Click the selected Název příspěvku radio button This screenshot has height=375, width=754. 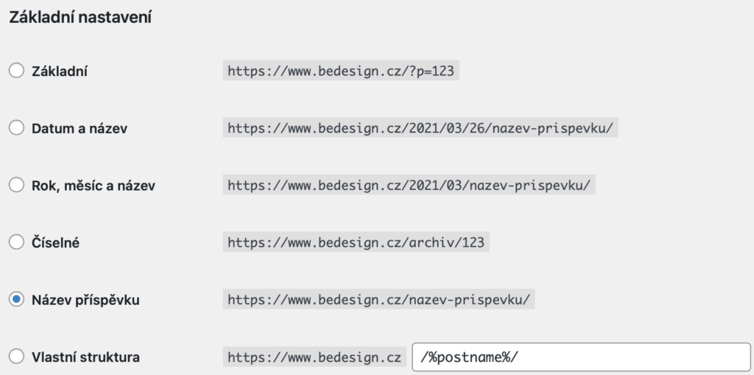point(16,299)
